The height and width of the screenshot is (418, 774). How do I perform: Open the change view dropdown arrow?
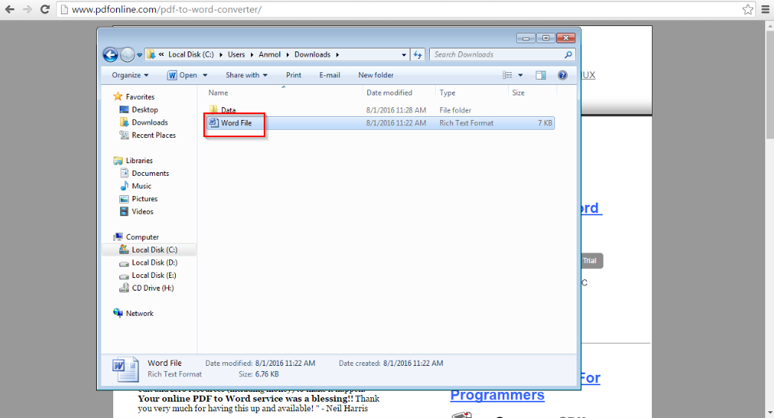click(x=520, y=75)
